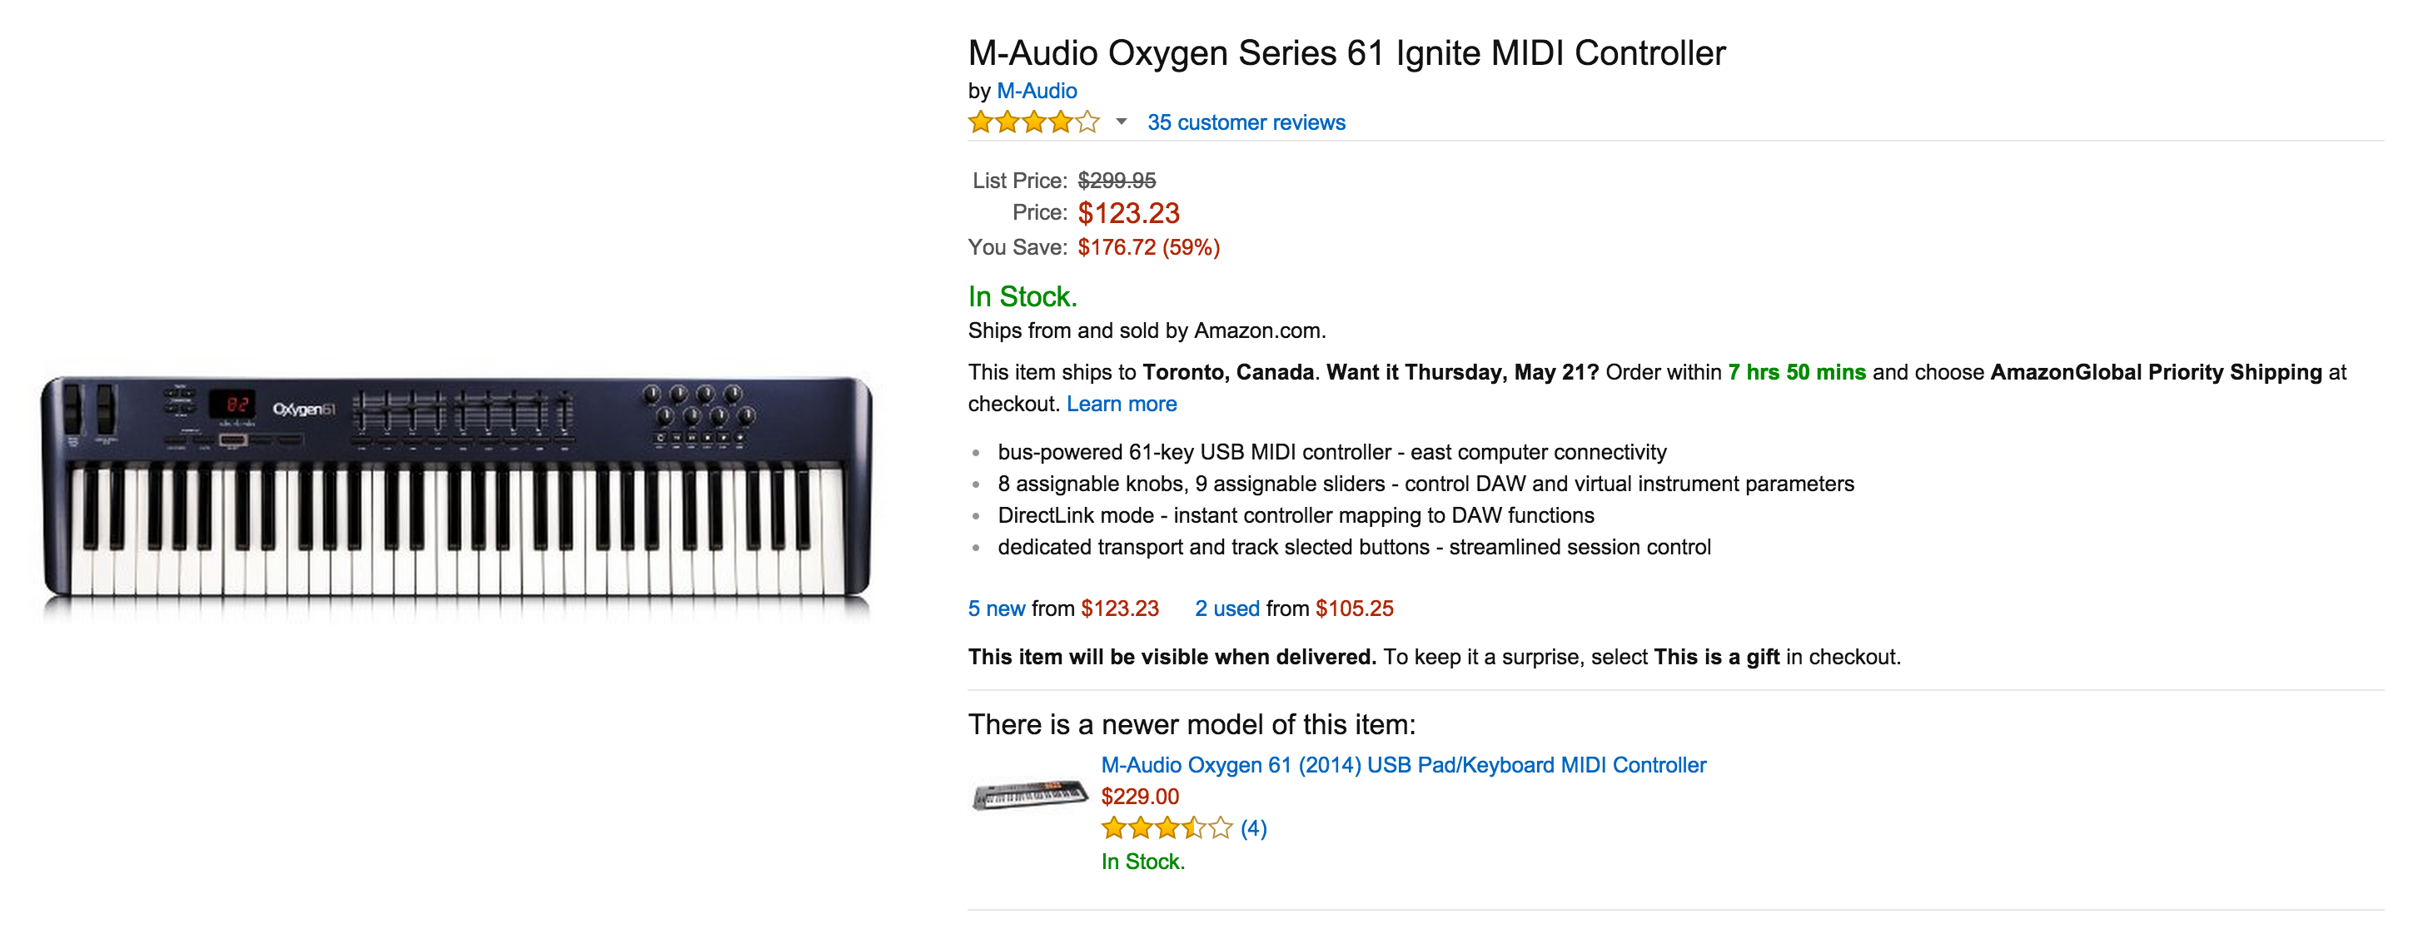The image size is (2423, 934).
Task: Click the $176.72 (59%) savings amount
Action: click(1147, 247)
